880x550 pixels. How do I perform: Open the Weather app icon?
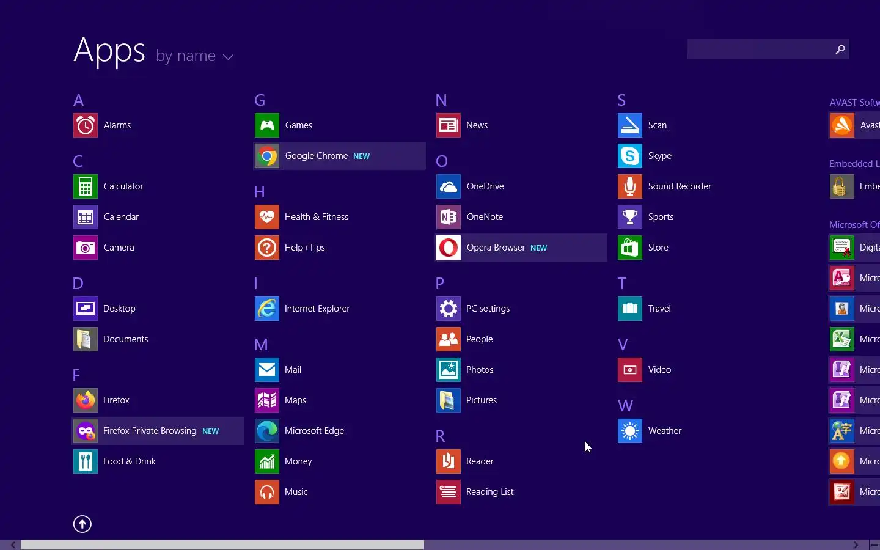(630, 431)
